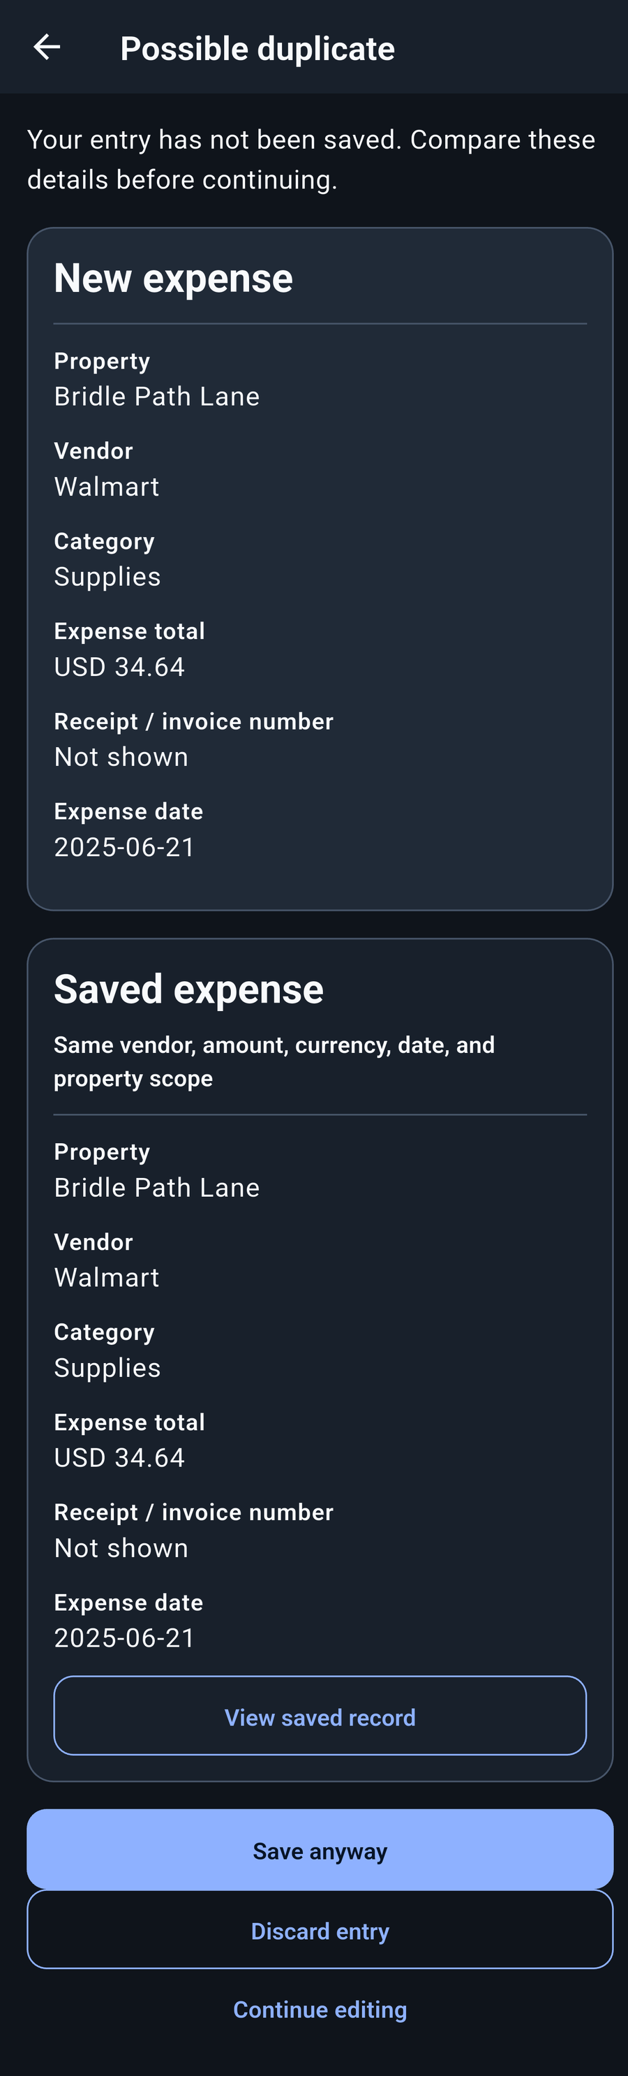Click USD 34.64 total in Saved expense

click(119, 1458)
